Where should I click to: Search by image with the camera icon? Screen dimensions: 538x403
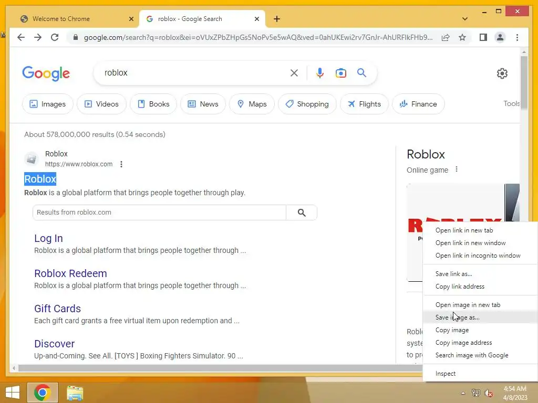[x=340, y=72]
